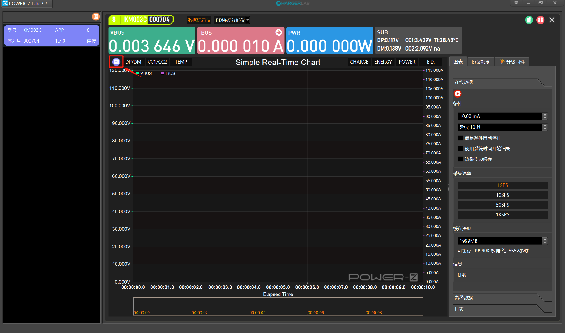The image size is (565, 333).
Task: Increase the 10.00 mA threshold stepper
Action: [545, 114]
